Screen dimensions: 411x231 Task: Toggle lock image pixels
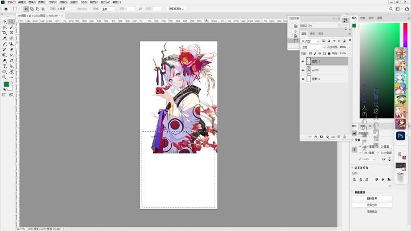[315, 53]
